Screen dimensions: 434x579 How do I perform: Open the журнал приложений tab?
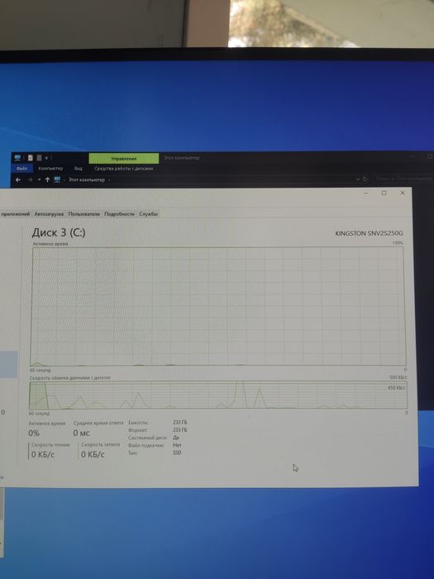tap(15, 213)
